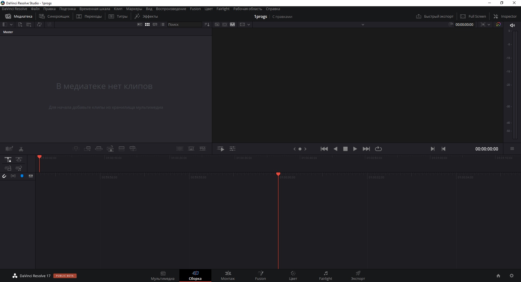Open the bin selector dropdown arrow
Image resolution: width=521 pixels, height=282 pixels.
click(11, 24)
